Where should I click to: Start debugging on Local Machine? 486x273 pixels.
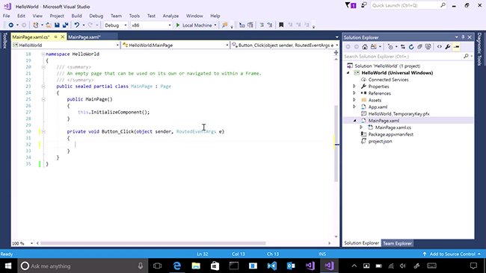point(194,25)
